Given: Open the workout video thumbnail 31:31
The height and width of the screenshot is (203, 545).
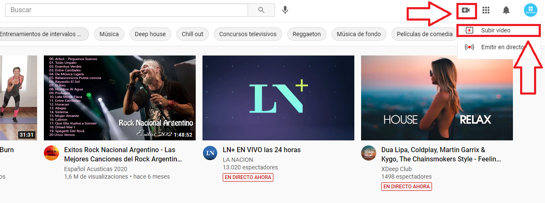Looking at the screenshot, I should [x=19, y=98].
